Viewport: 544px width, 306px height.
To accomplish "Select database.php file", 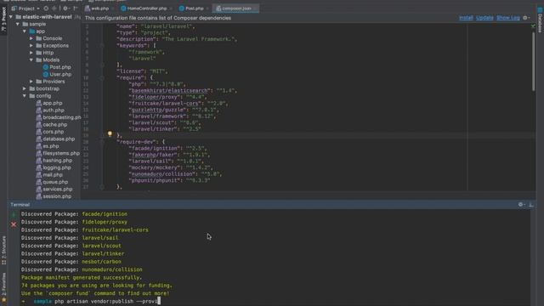I will pos(55,139).
